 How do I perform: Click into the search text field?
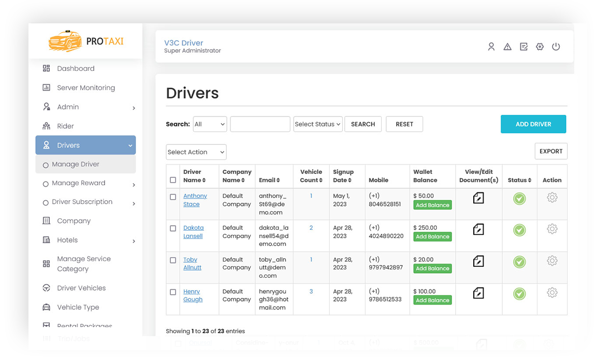pos(260,124)
